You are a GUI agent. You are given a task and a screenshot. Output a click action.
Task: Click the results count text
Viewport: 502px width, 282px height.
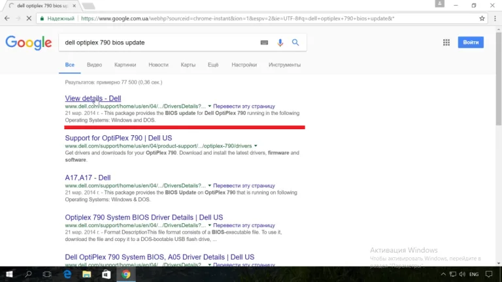pos(114,82)
